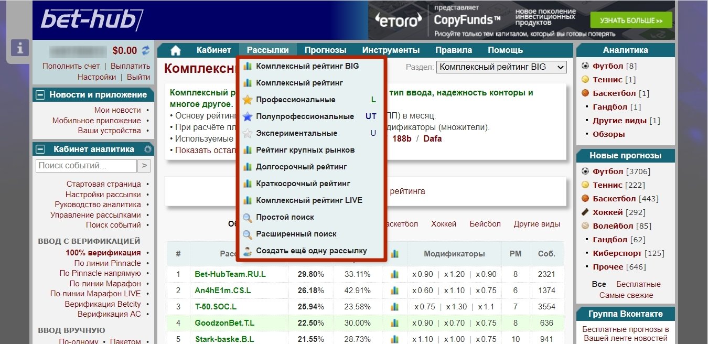Click the home icon in navigation bar
Screen dimensions: 708x344
pos(175,50)
